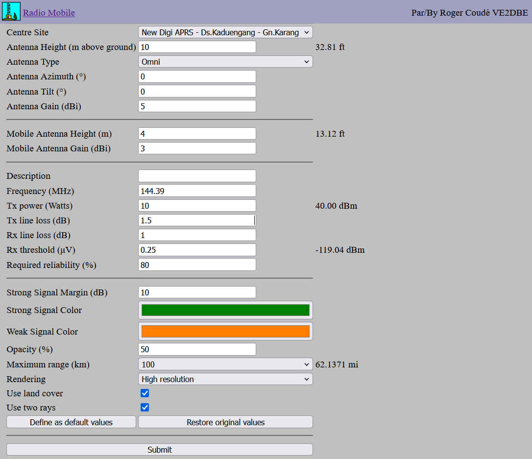The width and height of the screenshot is (532, 459).
Task: Click the Opacity (%) input field
Action: point(197,349)
